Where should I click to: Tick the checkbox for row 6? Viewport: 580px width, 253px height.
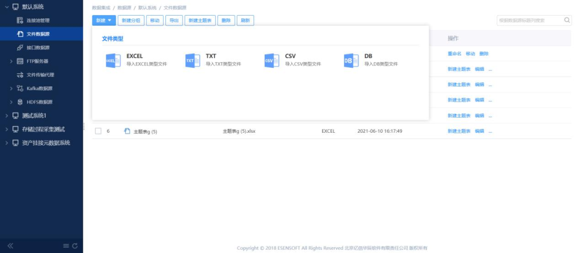98,131
